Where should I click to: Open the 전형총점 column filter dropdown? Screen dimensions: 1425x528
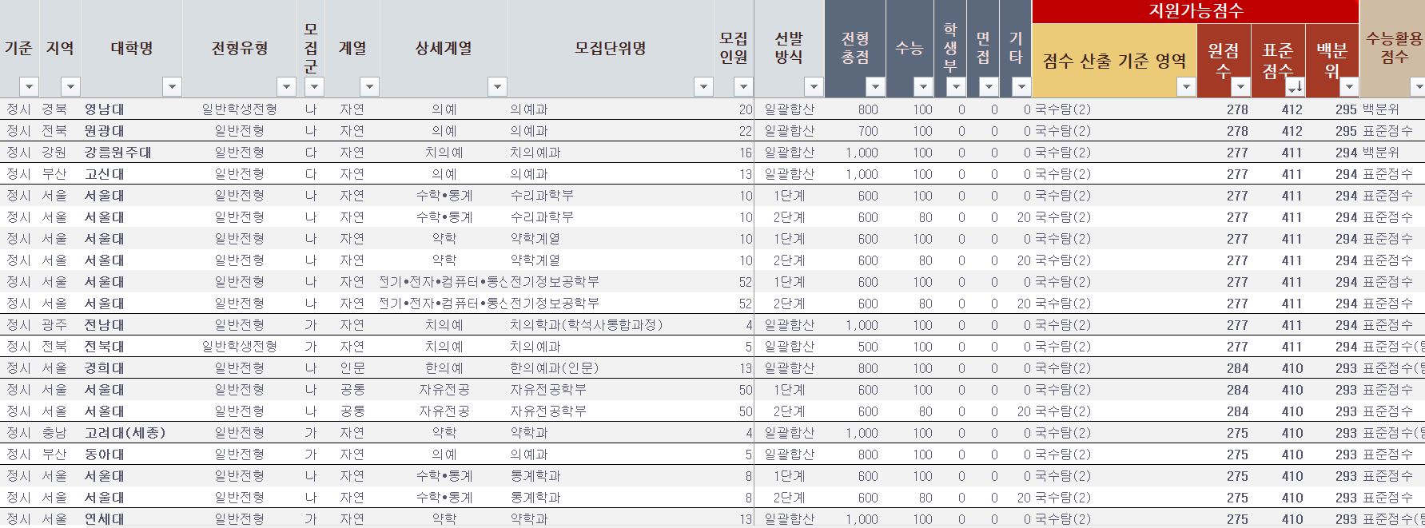[x=875, y=86]
